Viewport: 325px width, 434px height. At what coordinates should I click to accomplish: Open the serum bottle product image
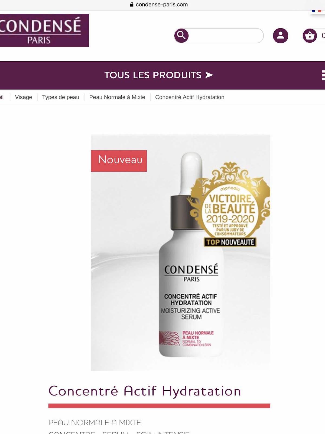(x=181, y=253)
